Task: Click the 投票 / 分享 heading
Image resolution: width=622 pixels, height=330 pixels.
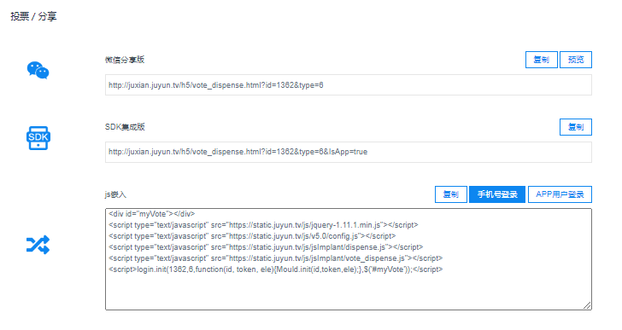Action: pos(33,16)
